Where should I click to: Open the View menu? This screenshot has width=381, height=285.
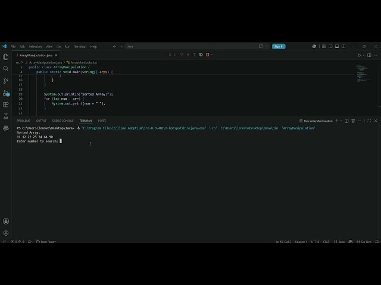[49, 46]
